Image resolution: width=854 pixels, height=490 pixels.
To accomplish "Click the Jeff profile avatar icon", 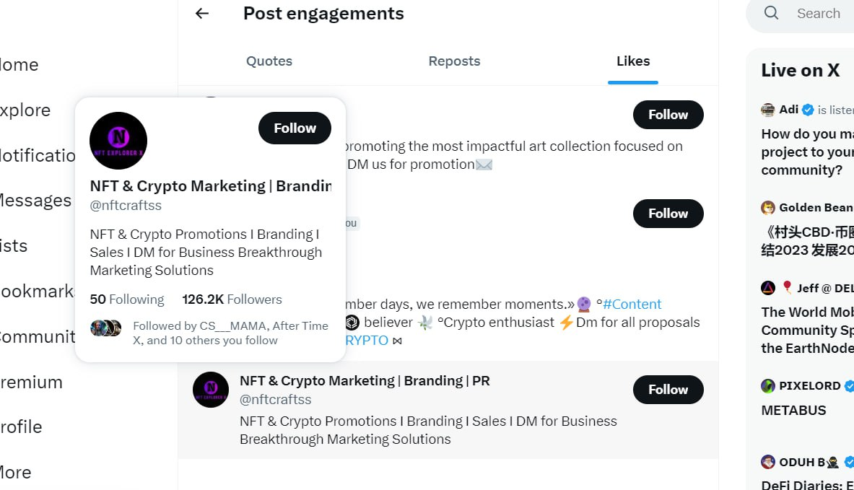I will point(768,288).
